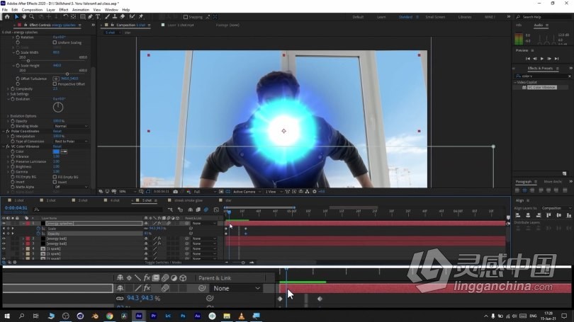The width and height of the screenshot is (574, 322).
Task: Select the Type (T) tool
Action: pyautogui.click(x=98, y=17)
